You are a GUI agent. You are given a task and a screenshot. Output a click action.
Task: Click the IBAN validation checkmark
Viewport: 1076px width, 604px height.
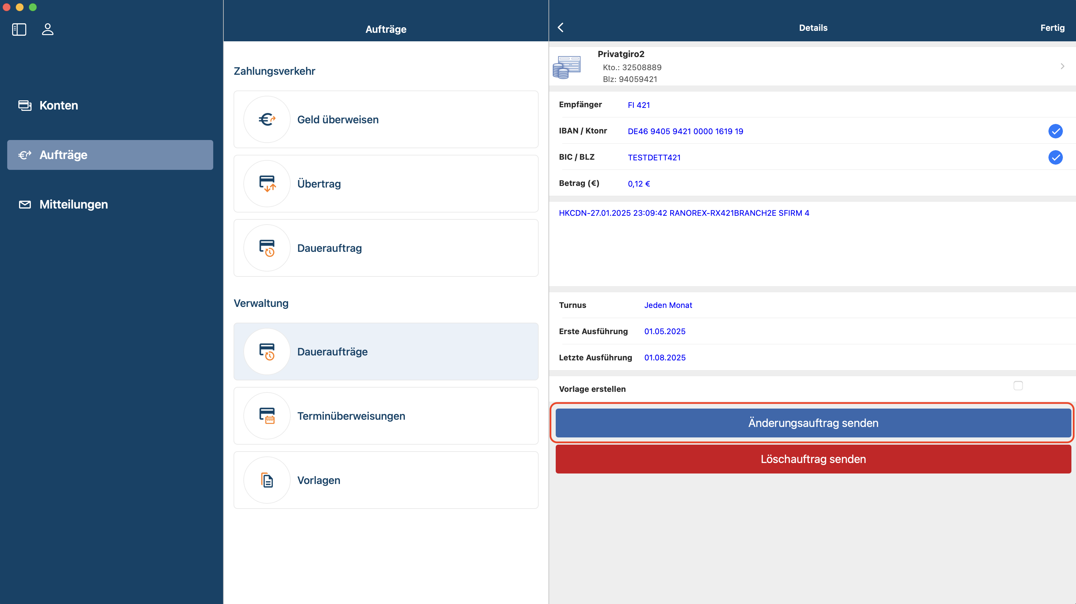(x=1055, y=131)
